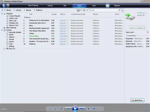Skip to next track
The image size is (150, 112).
[x=82, y=109]
